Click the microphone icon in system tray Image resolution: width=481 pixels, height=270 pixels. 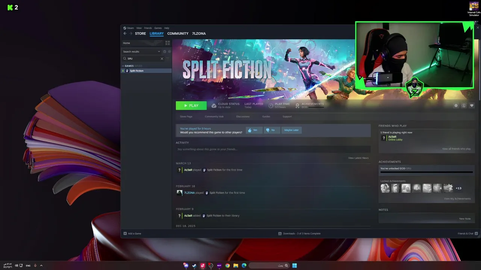(35, 265)
